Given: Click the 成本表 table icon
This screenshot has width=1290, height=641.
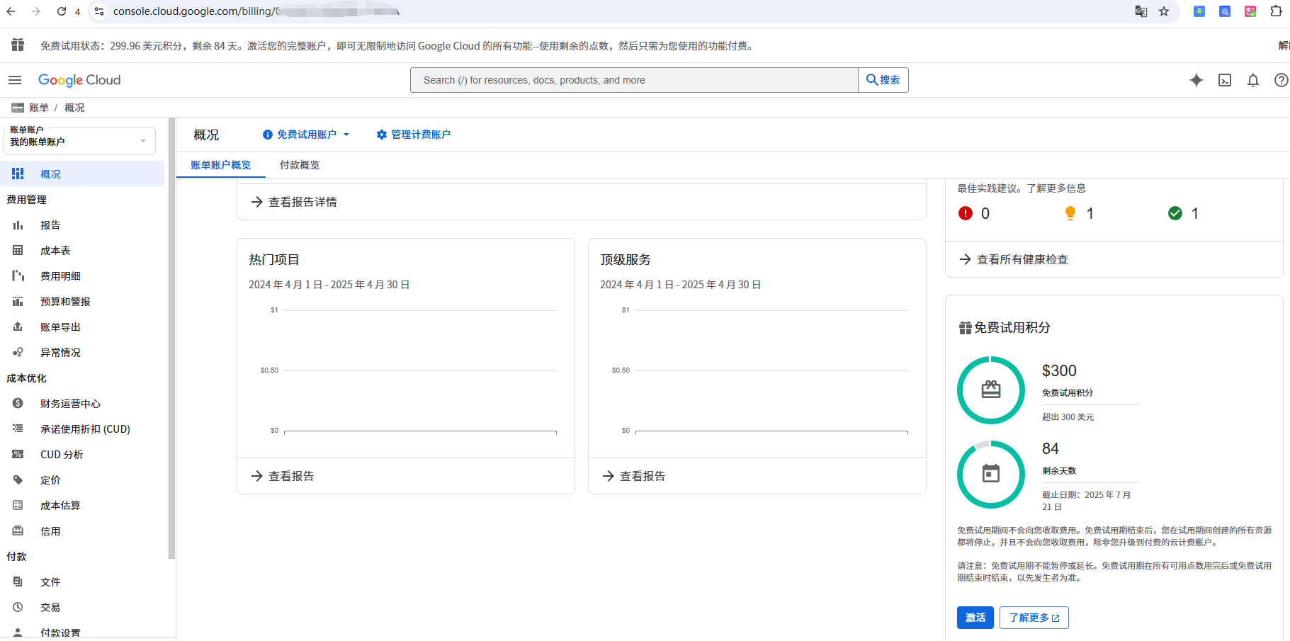Looking at the screenshot, I should (x=18, y=250).
